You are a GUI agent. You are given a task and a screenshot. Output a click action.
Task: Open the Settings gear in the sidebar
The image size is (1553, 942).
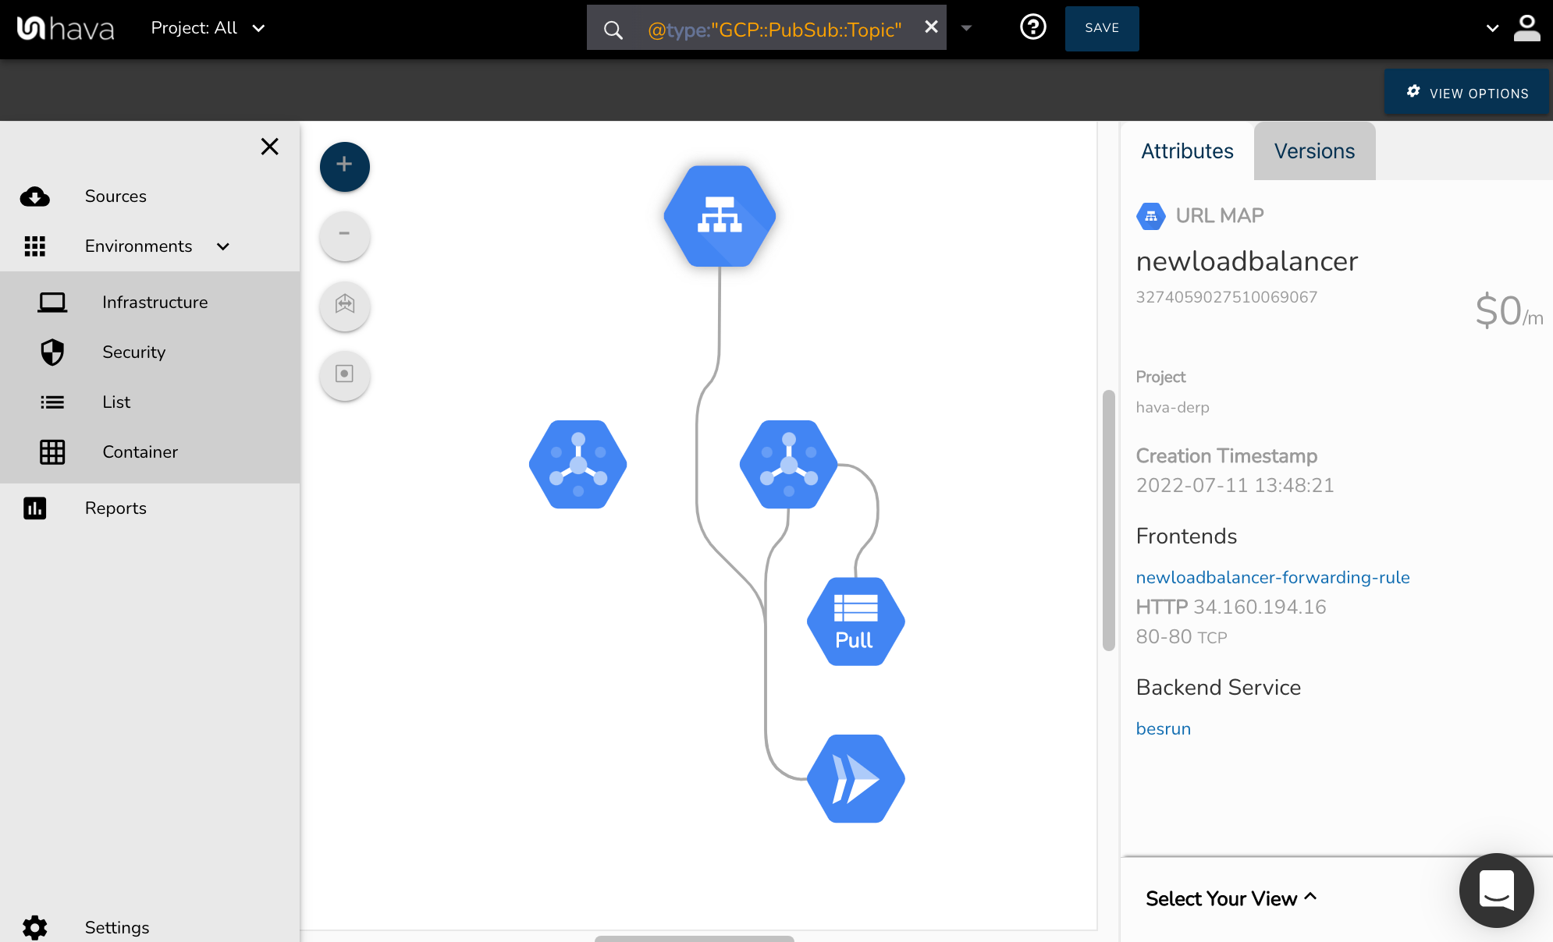pyautogui.click(x=35, y=926)
